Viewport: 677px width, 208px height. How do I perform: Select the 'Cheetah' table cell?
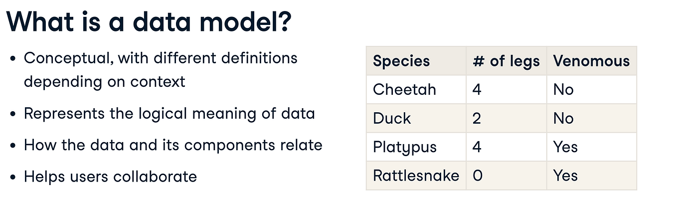[x=404, y=90]
